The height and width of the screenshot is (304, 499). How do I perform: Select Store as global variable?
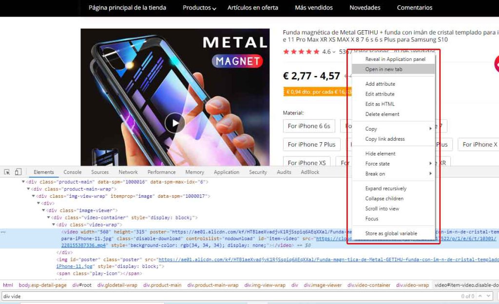point(393,233)
